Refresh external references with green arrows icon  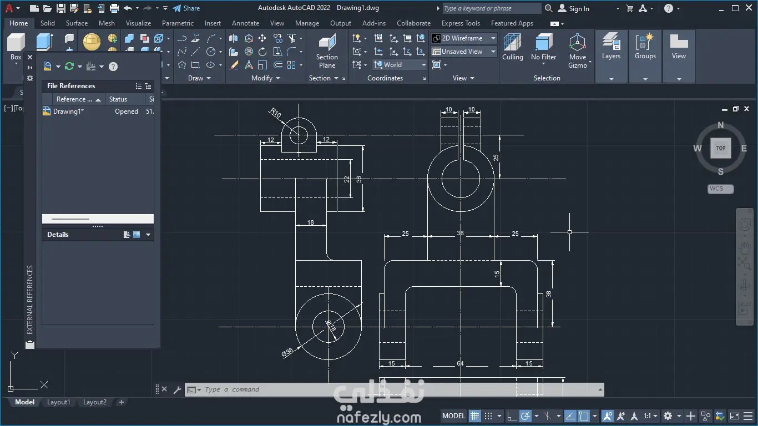69,67
